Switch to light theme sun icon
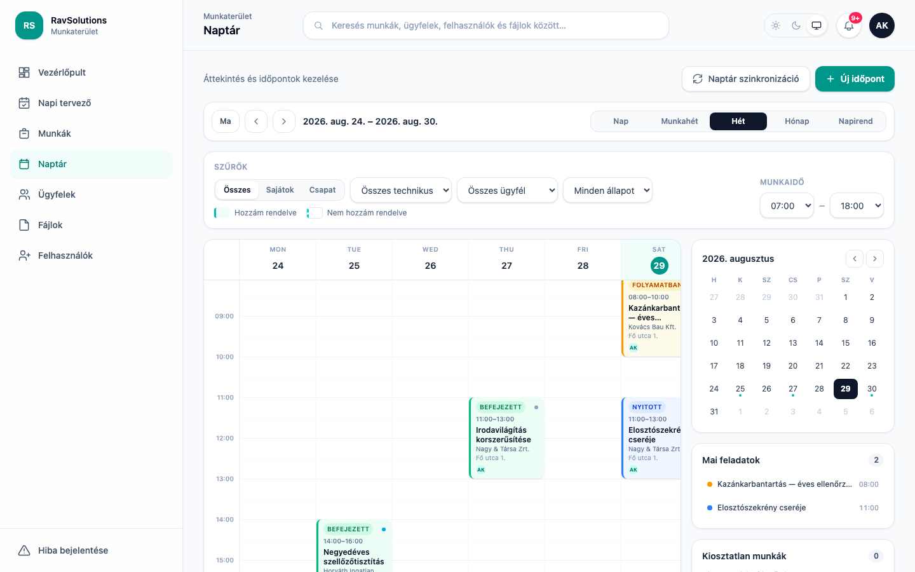Image resolution: width=915 pixels, height=572 pixels. pyautogui.click(x=776, y=25)
